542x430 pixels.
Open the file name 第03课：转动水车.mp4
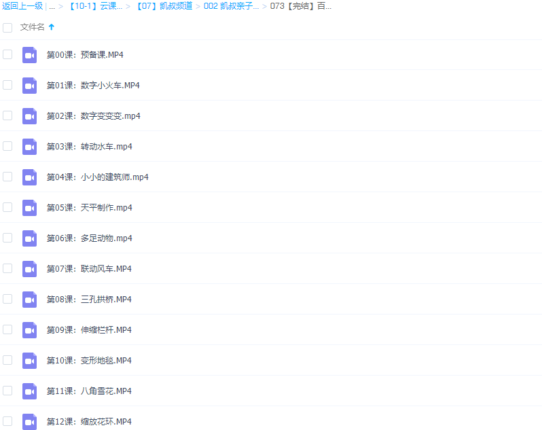coord(89,147)
